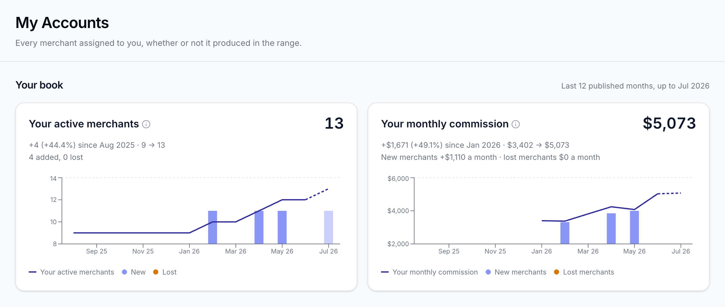Click the May 26 bar in commission chart
The image size is (725, 307).
click(x=634, y=227)
